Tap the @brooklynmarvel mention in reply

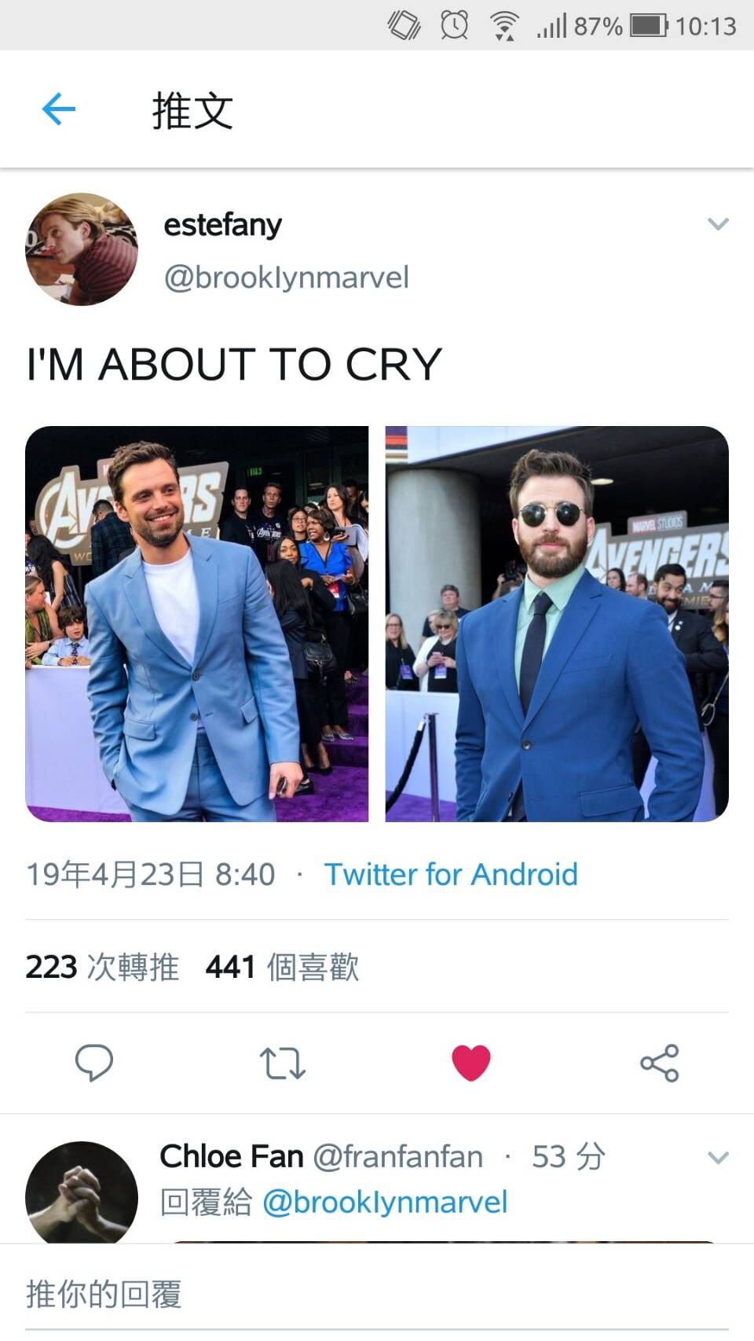(385, 1202)
